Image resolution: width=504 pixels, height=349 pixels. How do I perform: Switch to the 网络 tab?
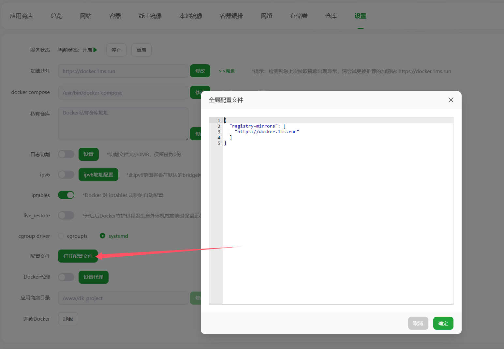[267, 16]
